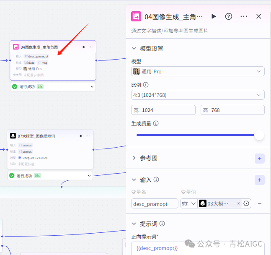Add a reference image with the 参考图 plus button
This screenshot has height=255, width=271.
(259, 159)
